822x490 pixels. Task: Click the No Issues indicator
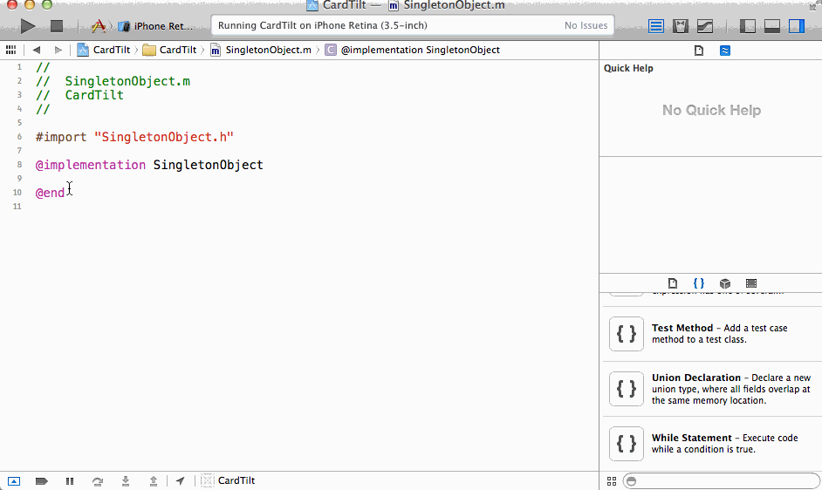coord(586,25)
